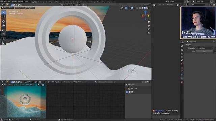Toggle viewport overlays
The height and width of the screenshot is (121, 216).
[x=132, y=8]
